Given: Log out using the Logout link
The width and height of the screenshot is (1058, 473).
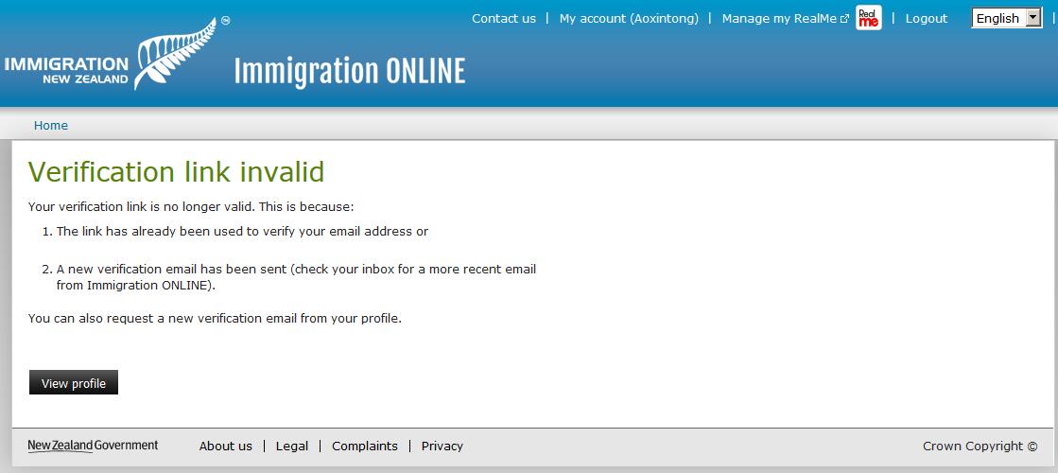Looking at the screenshot, I should 926,18.
